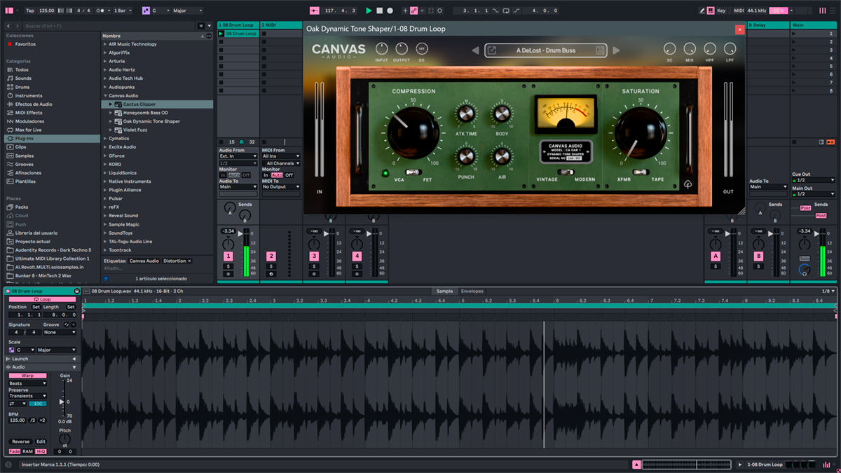Go to next plugin preset arrow
The width and height of the screenshot is (841, 473).
tap(617, 50)
